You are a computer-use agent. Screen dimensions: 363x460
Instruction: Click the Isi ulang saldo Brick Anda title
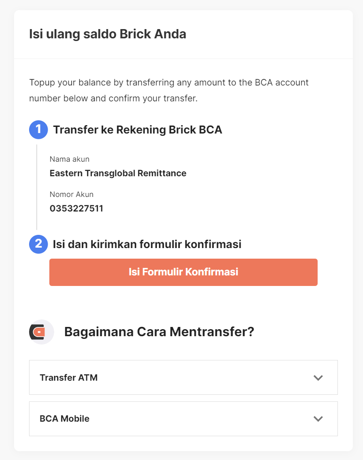(107, 34)
